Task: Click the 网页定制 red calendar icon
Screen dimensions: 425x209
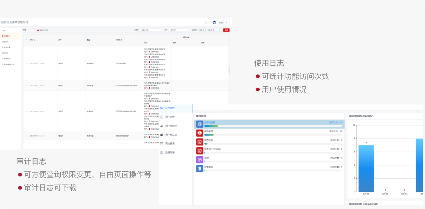Action: pos(200,142)
